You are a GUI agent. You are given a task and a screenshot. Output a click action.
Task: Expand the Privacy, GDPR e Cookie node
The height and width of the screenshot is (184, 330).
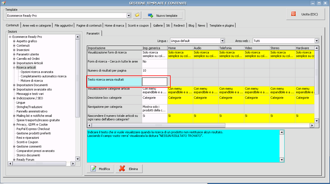point(14,124)
